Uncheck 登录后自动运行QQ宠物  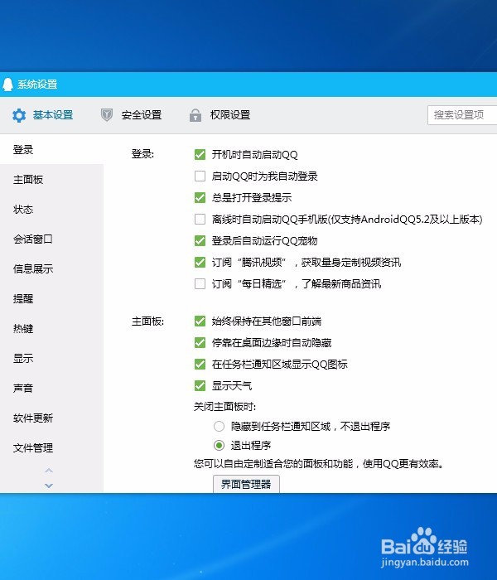(200, 241)
